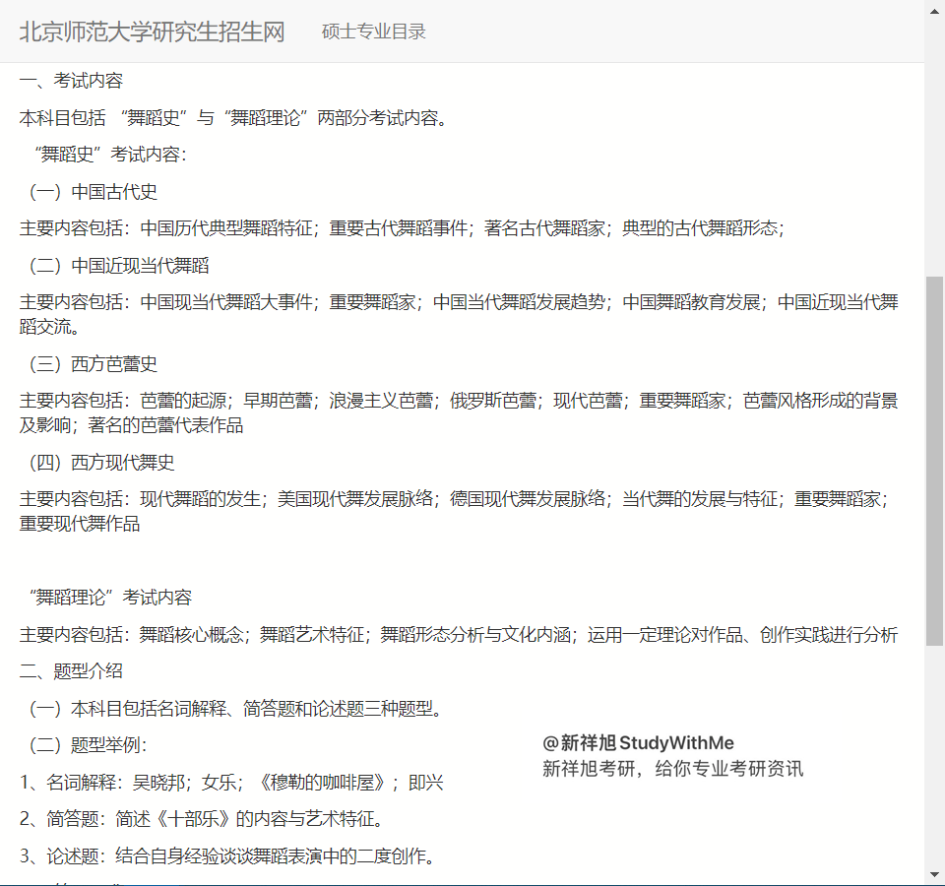Click the 一、考试内容 heading
This screenshot has width=945, height=886.
pyautogui.click(x=71, y=81)
